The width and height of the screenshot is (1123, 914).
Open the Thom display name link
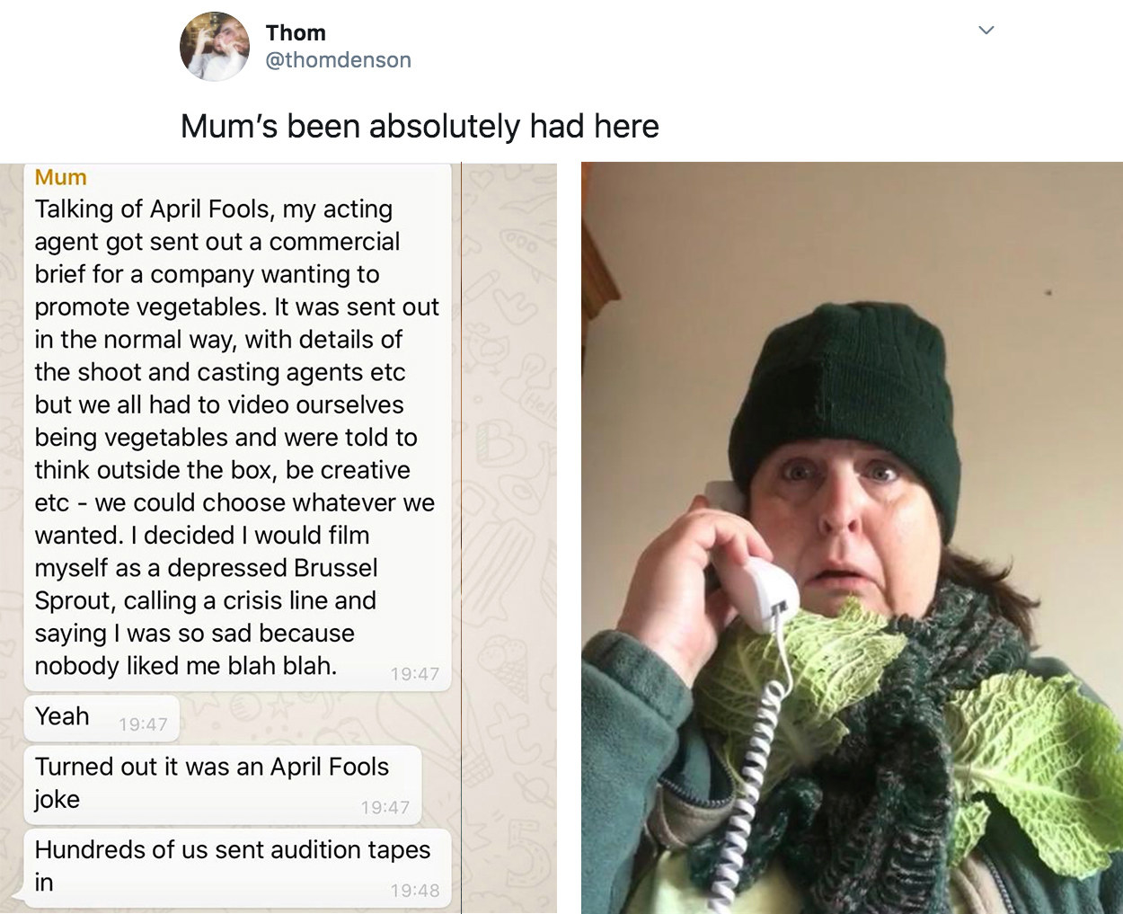tap(296, 32)
